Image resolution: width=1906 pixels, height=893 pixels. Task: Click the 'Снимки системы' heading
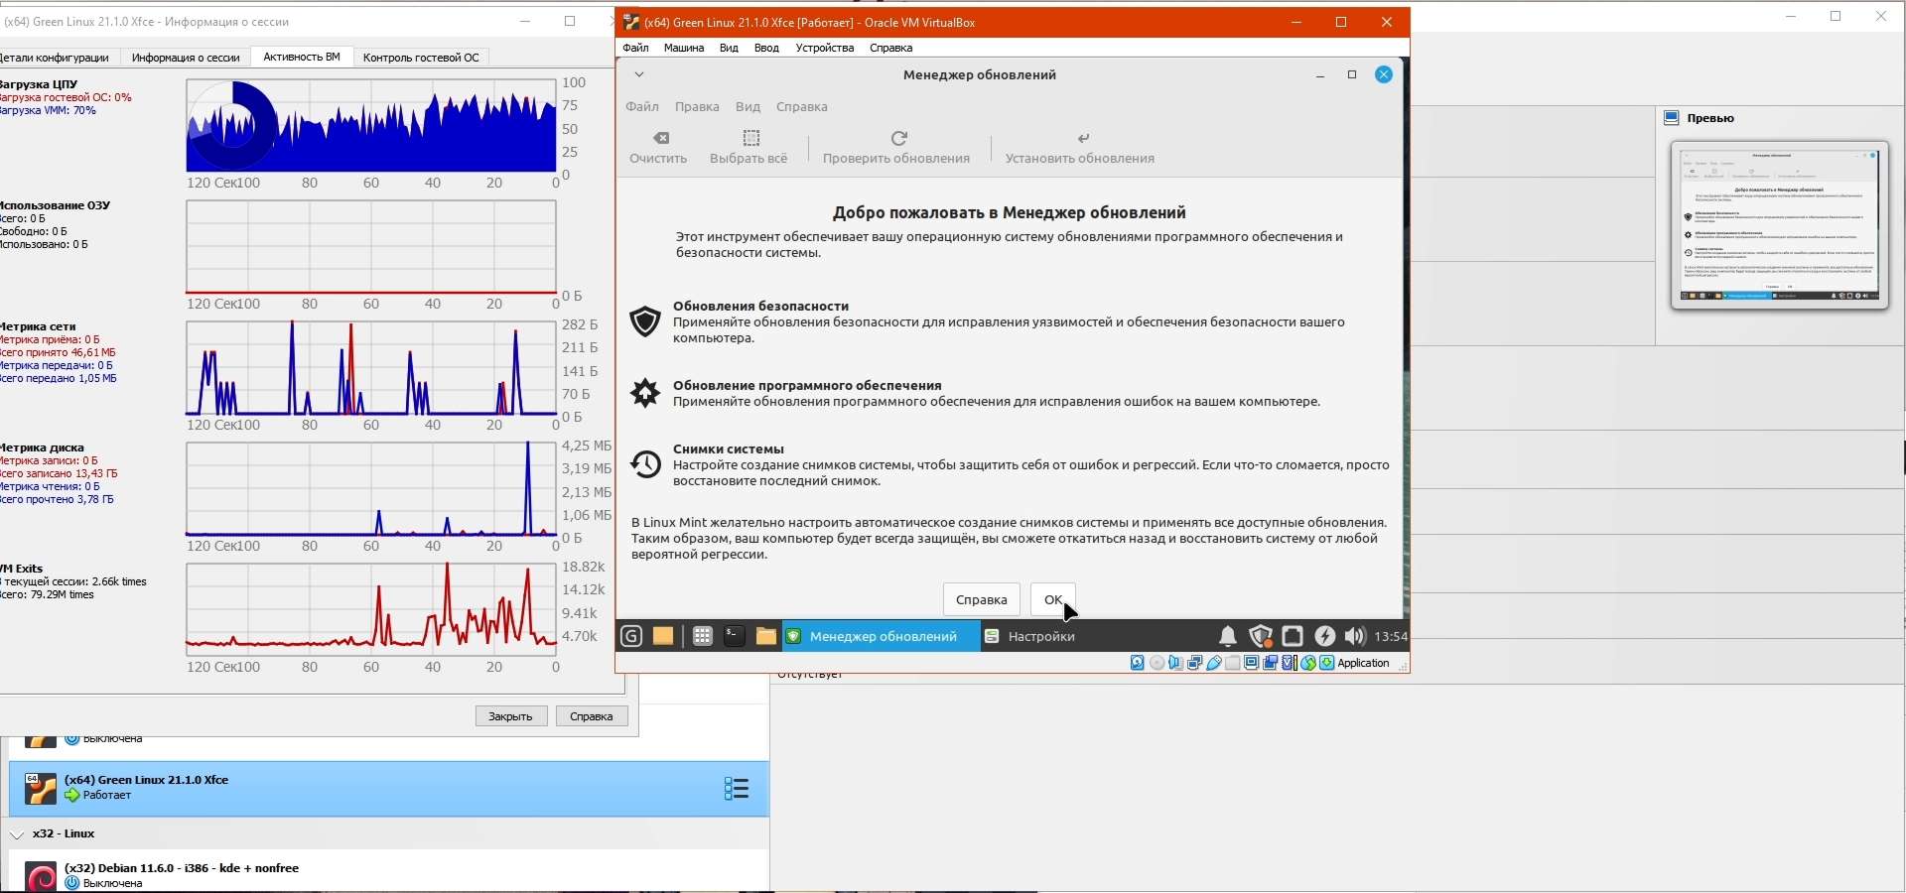point(729,449)
